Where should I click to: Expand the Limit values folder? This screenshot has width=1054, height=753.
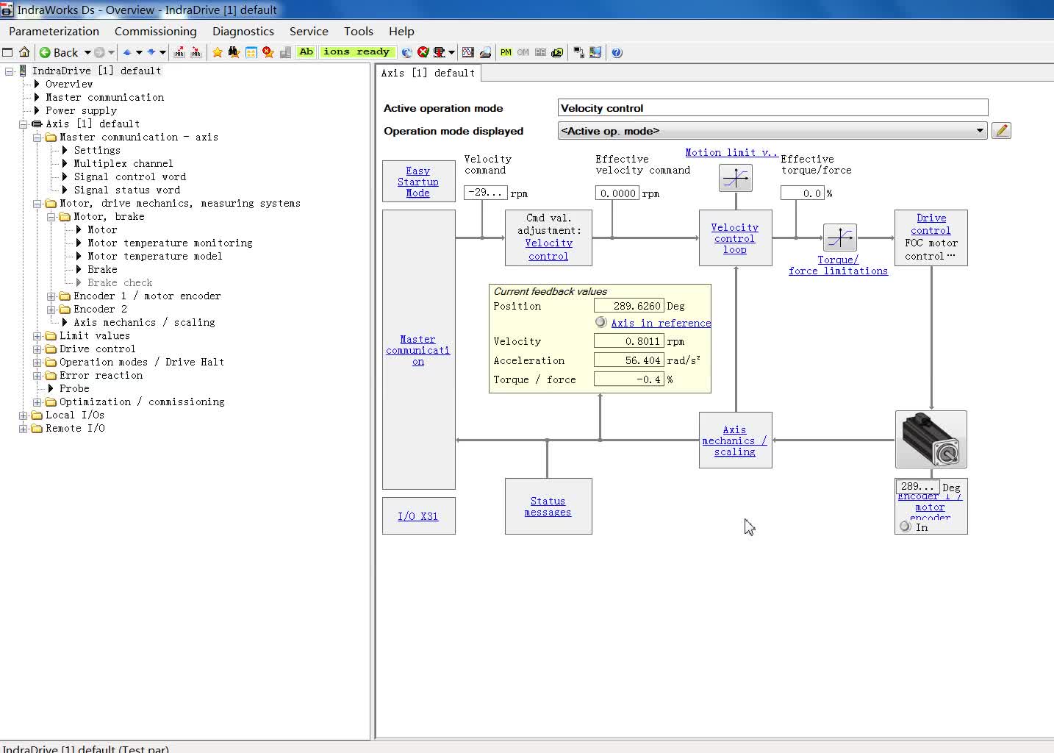(37, 336)
